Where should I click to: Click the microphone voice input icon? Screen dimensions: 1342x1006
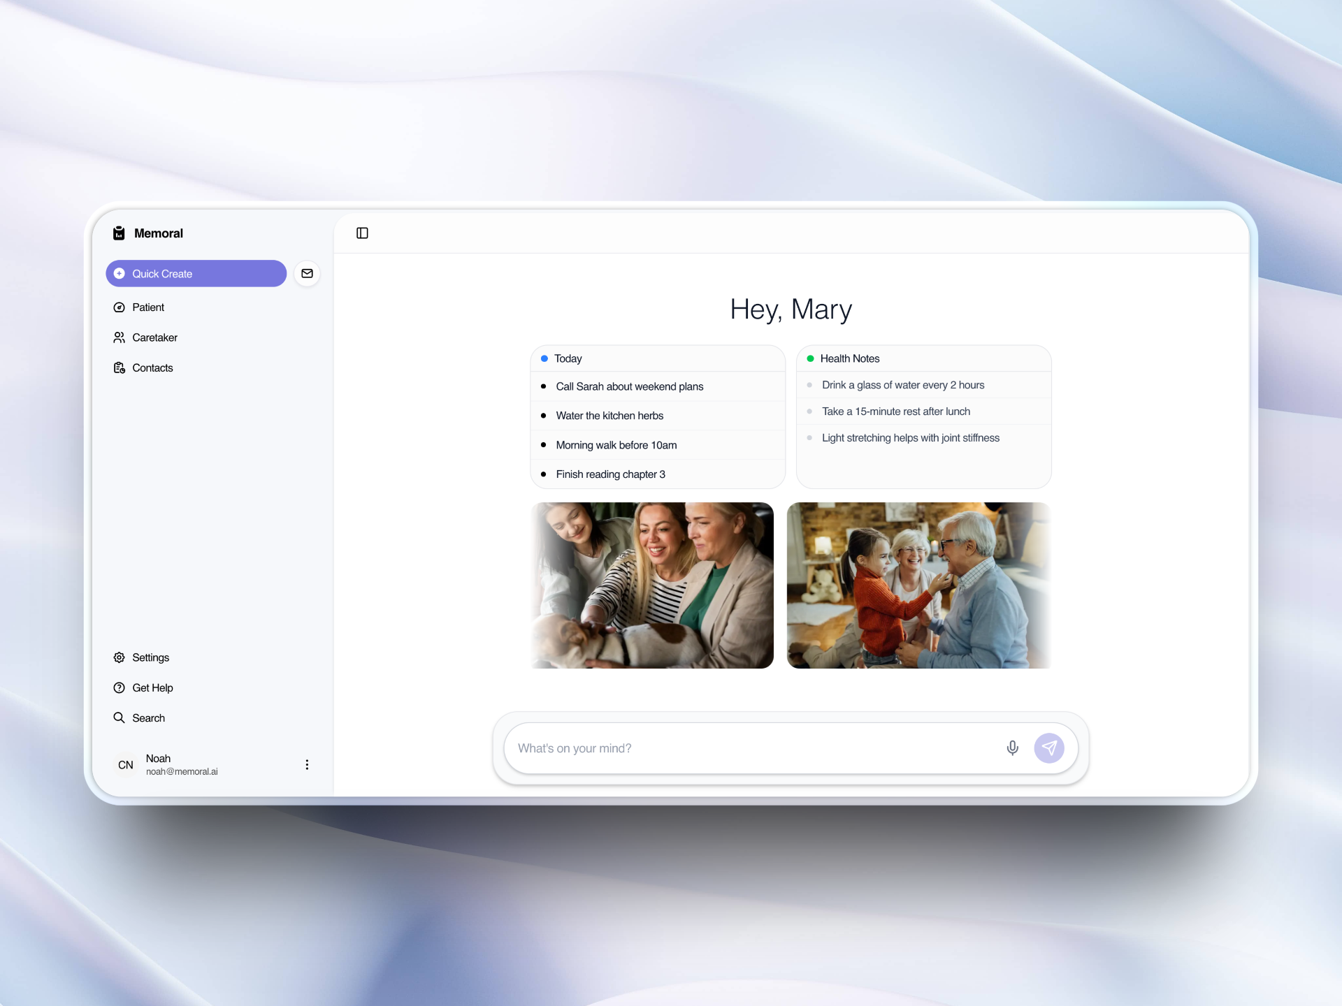point(1012,748)
